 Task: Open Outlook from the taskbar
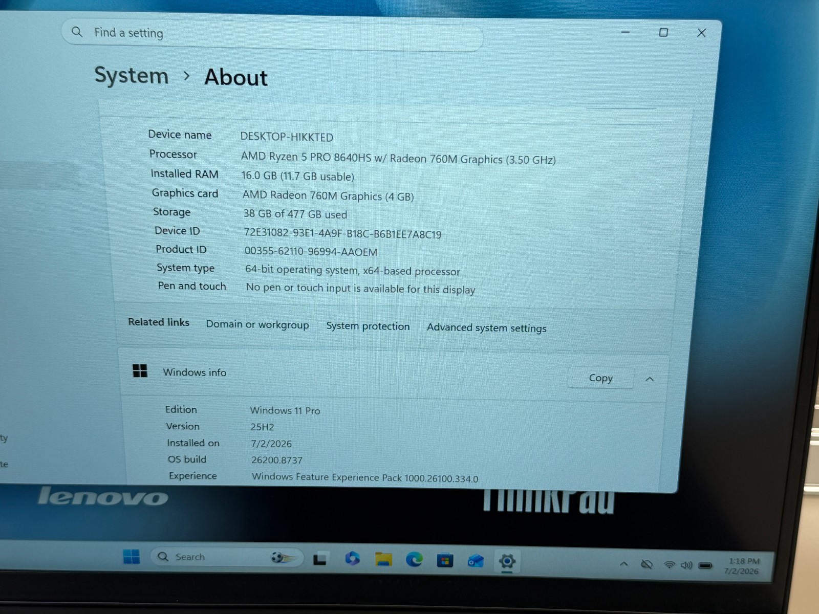[x=476, y=561]
